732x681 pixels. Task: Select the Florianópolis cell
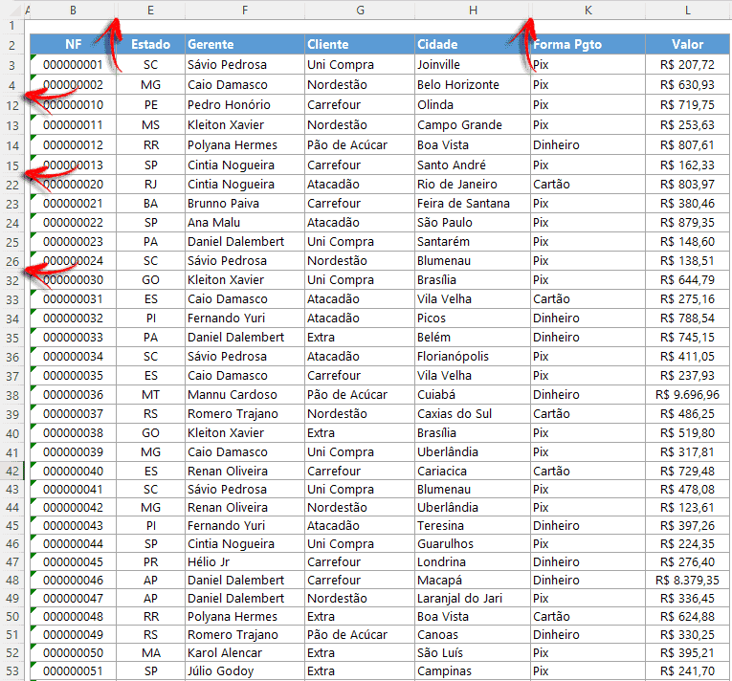coord(473,356)
